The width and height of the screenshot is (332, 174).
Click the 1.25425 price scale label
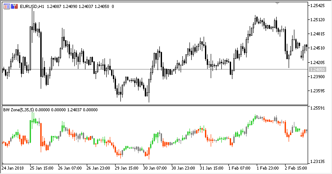317,6
